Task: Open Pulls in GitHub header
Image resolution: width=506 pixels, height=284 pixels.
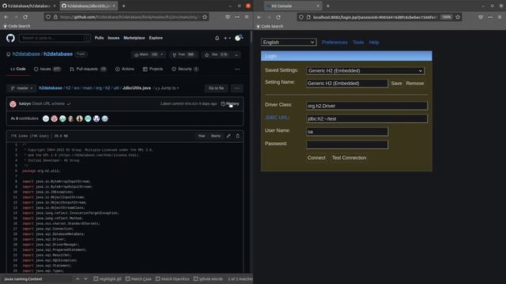Action: (x=99, y=38)
